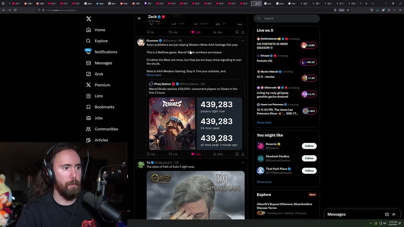Open Communities in the sidebar
The height and width of the screenshot is (227, 404).
pyautogui.click(x=102, y=129)
